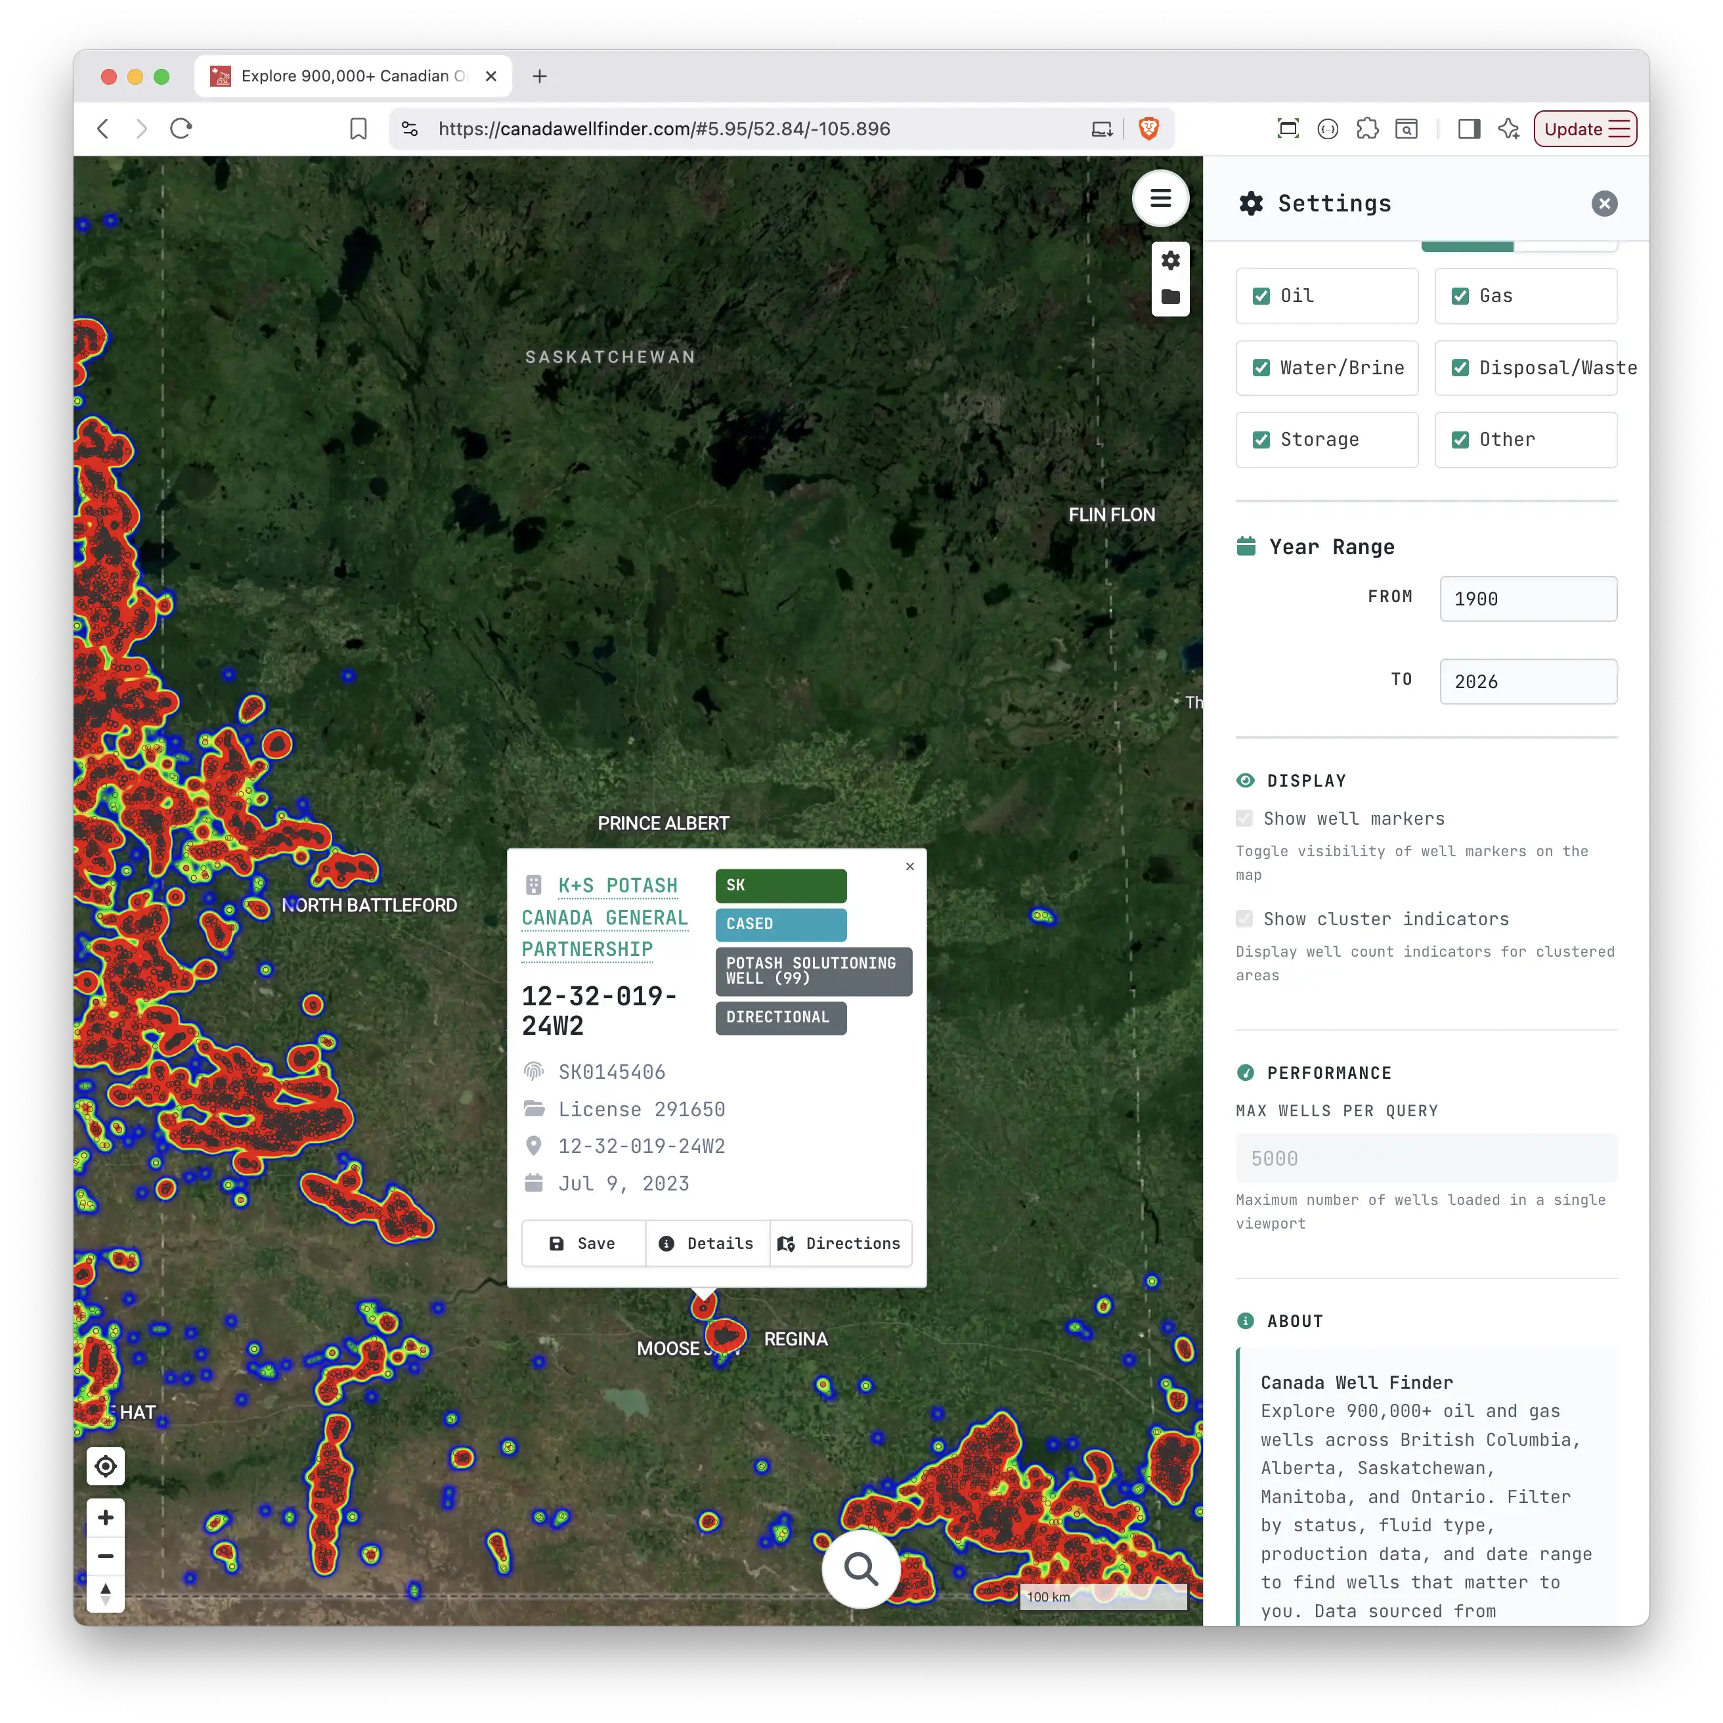Open a new browser tab
The image size is (1723, 1723).
click(x=540, y=76)
